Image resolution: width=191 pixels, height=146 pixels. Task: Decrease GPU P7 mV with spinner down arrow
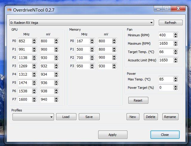tap(56, 101)
